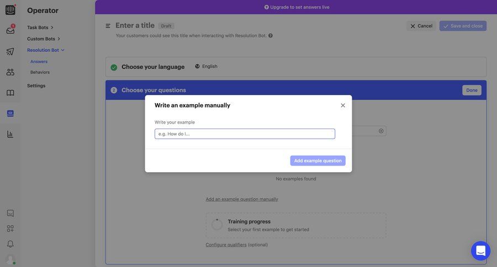This screenshot has width=497, height=267.
Task: Open the Contacts people icon
Action: coord(10,72)
